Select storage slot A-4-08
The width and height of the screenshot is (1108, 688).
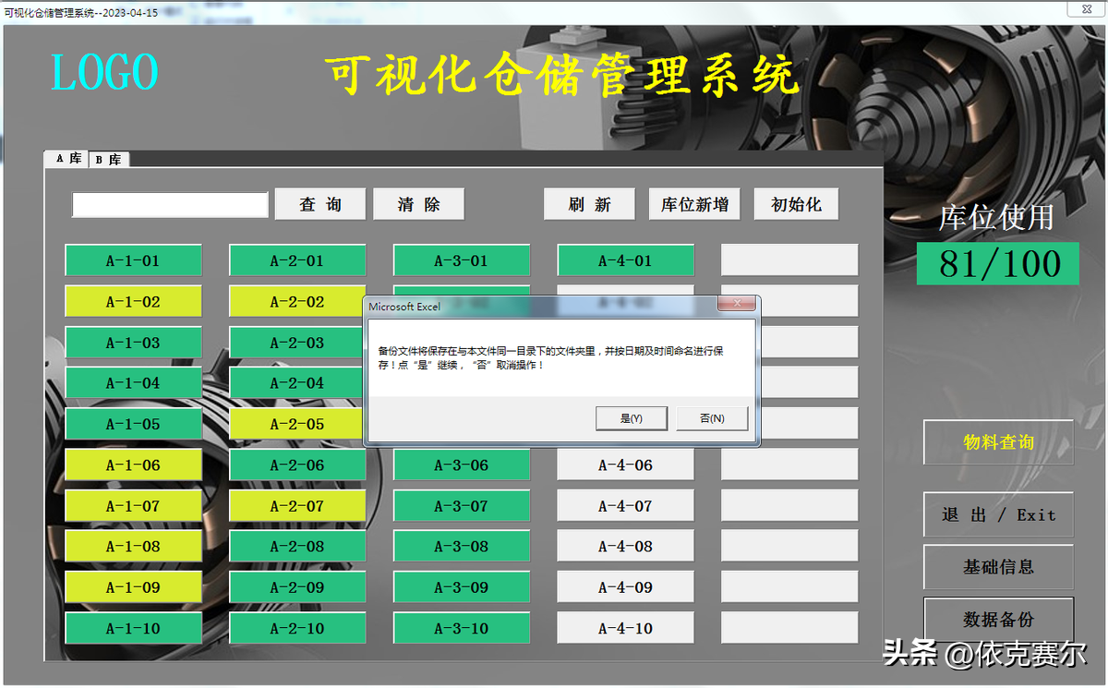pos(625,546)
